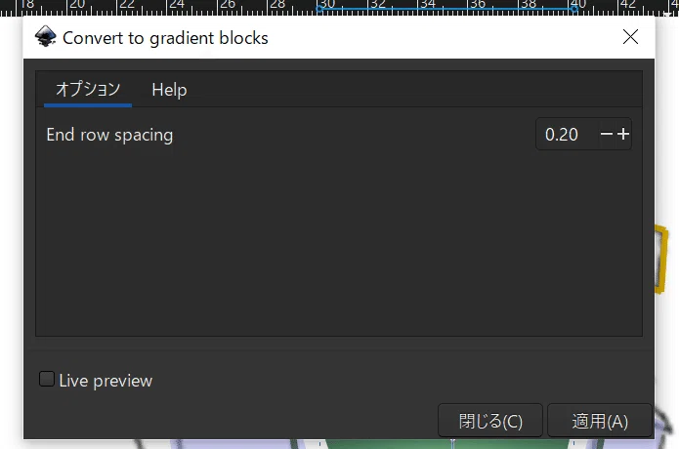Click the Live preview label text
The width and height of the screenshot is (679, 449).
106,381
